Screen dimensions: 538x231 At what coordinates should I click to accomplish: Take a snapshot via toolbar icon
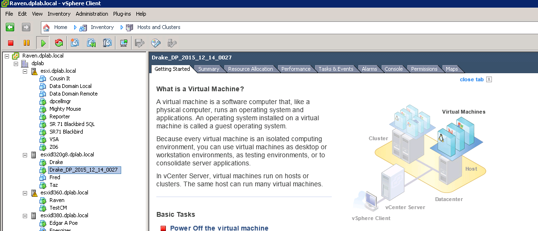point(75,43)
